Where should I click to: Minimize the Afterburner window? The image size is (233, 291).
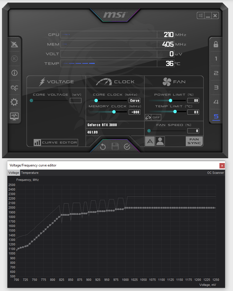[208, 16]
